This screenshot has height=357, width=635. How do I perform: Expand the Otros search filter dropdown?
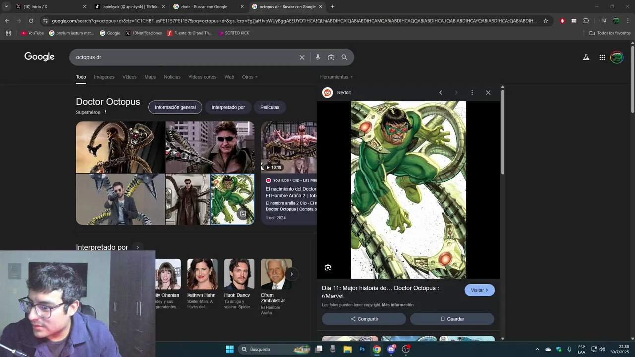pyautogui.click(x=250, y=77)
